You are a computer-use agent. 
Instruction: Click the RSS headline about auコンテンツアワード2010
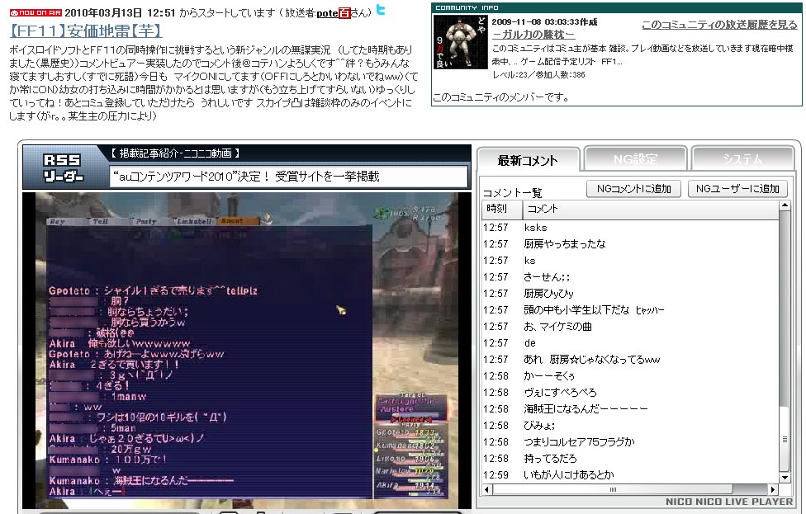pyautogui.click(x=246, y=177)
